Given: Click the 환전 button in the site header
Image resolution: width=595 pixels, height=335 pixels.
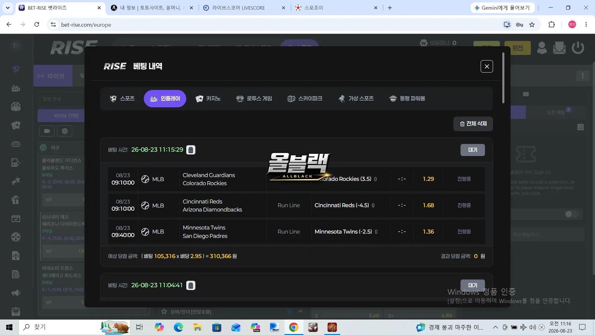Looking at the screenshot, I should pyautogui.click(x=518, y=48).
